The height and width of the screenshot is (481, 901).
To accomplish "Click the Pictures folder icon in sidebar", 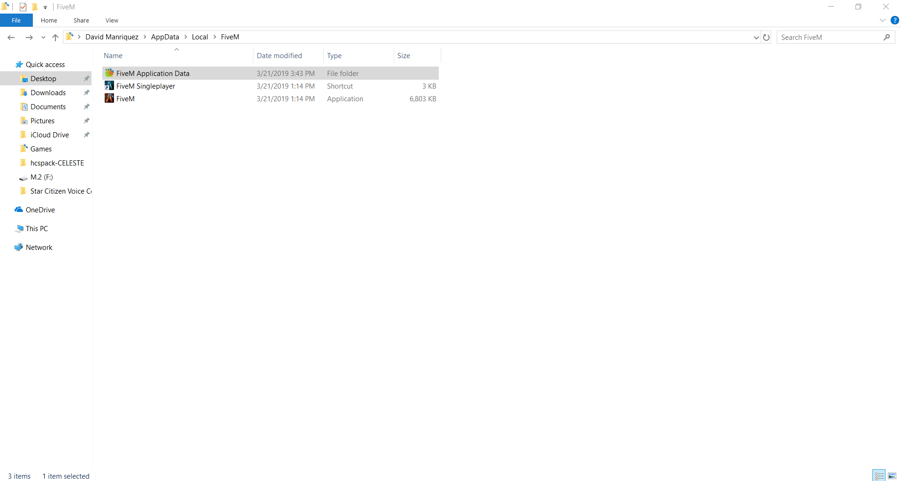I will 24,121.
